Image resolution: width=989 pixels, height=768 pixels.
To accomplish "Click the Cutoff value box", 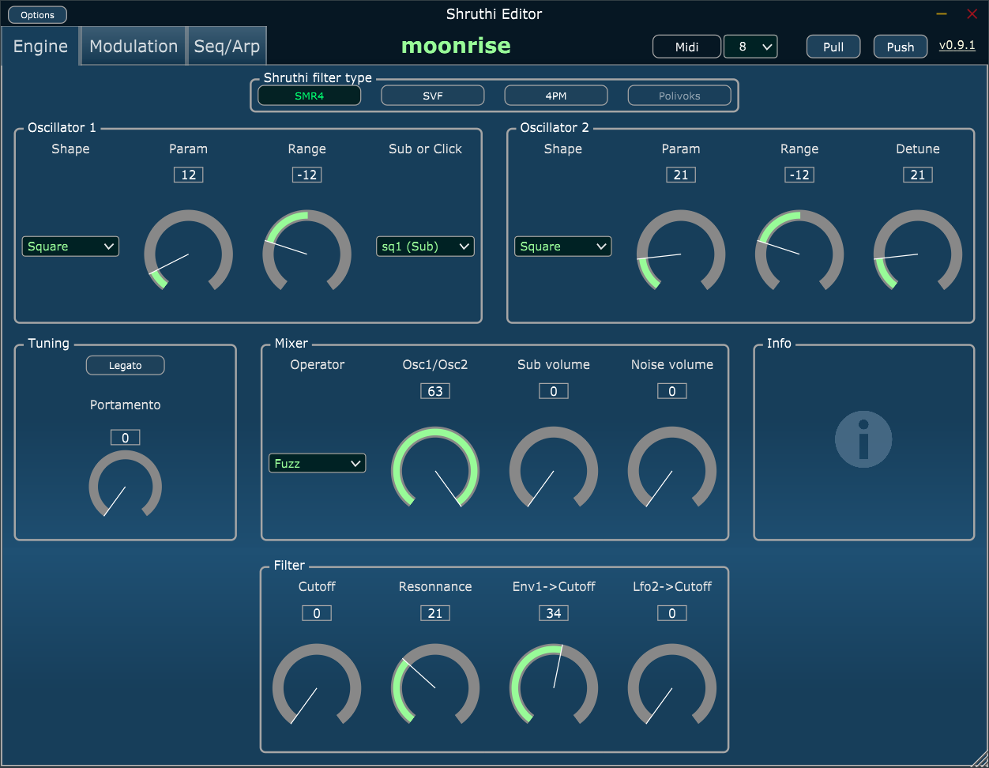I will coord(317,613).
